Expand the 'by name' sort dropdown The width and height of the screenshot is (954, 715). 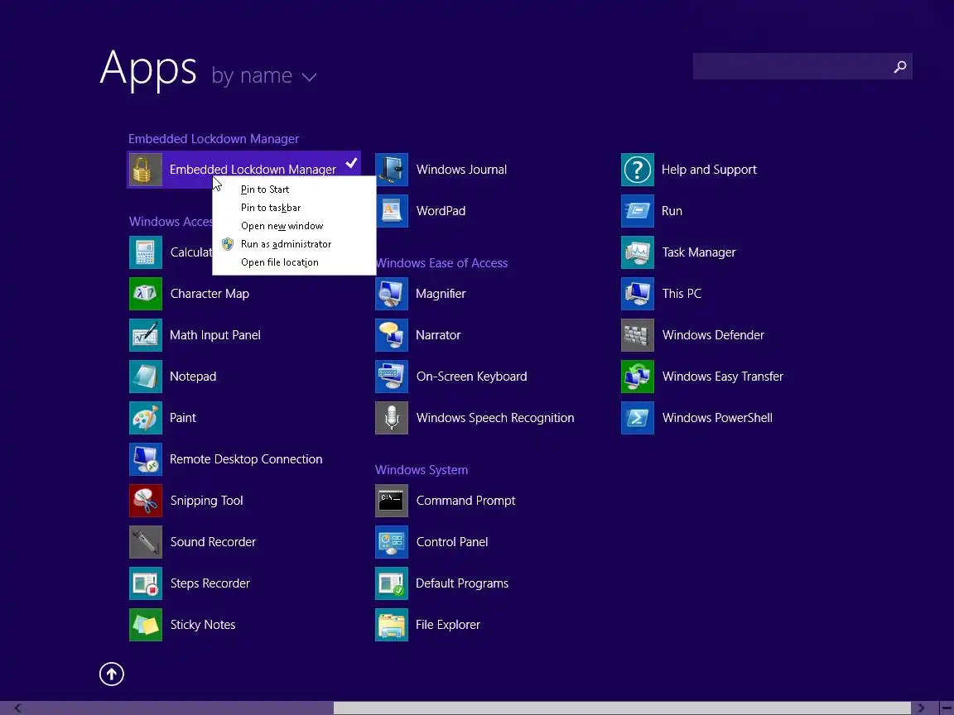264,76
